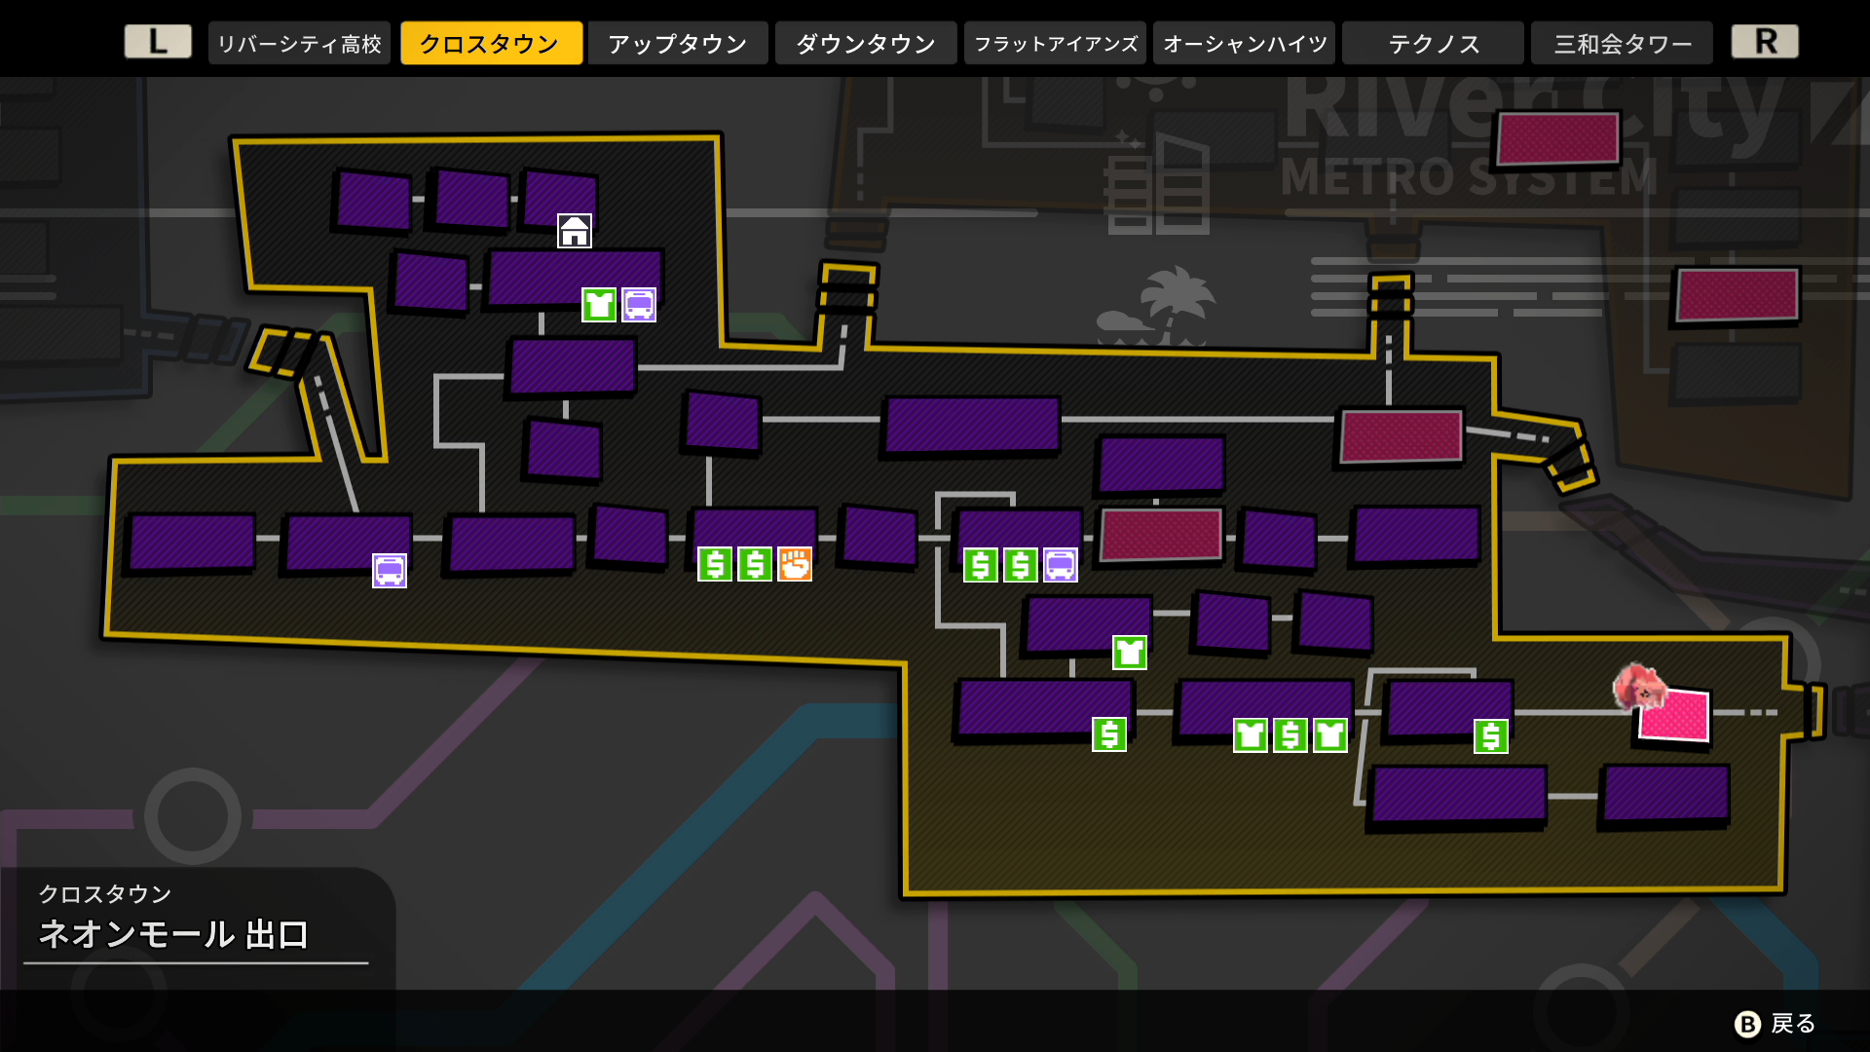1870x1052 pixels.
Task: Switch to the アップタウン tab
Action: [678, 43]
